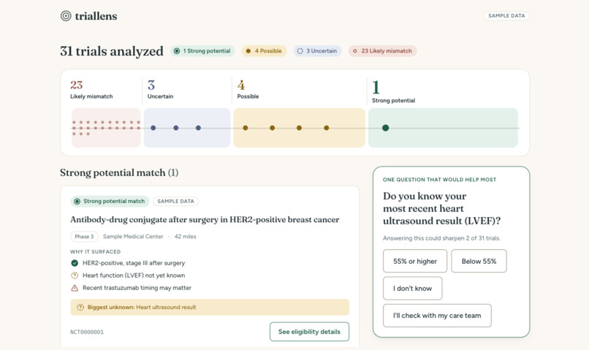This screenshot has width=589, height=350.
Task: Click the triallens brand name
Action: (96, 16)
